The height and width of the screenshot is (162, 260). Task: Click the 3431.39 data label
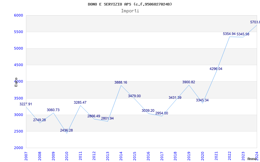175,98
